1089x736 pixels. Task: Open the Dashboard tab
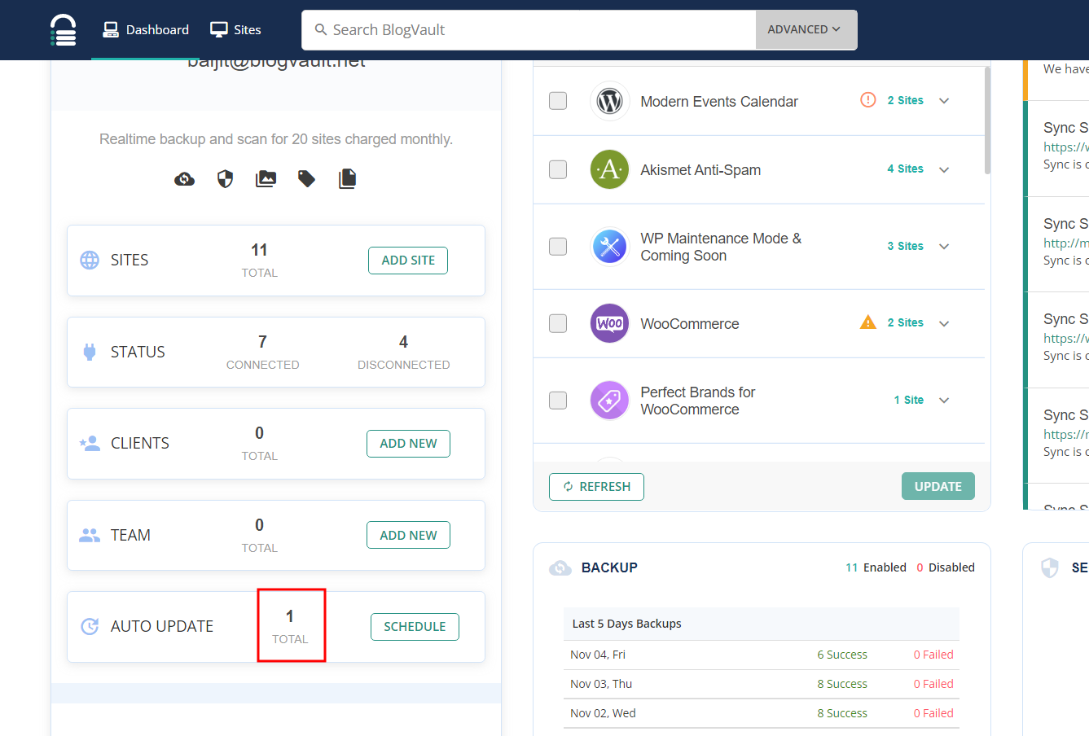(146, 30)
